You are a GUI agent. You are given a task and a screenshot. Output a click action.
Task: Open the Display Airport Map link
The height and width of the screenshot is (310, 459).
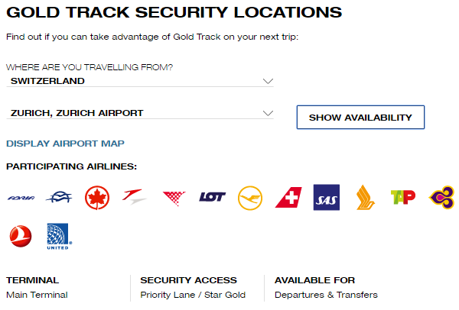[x=65, y=144]
